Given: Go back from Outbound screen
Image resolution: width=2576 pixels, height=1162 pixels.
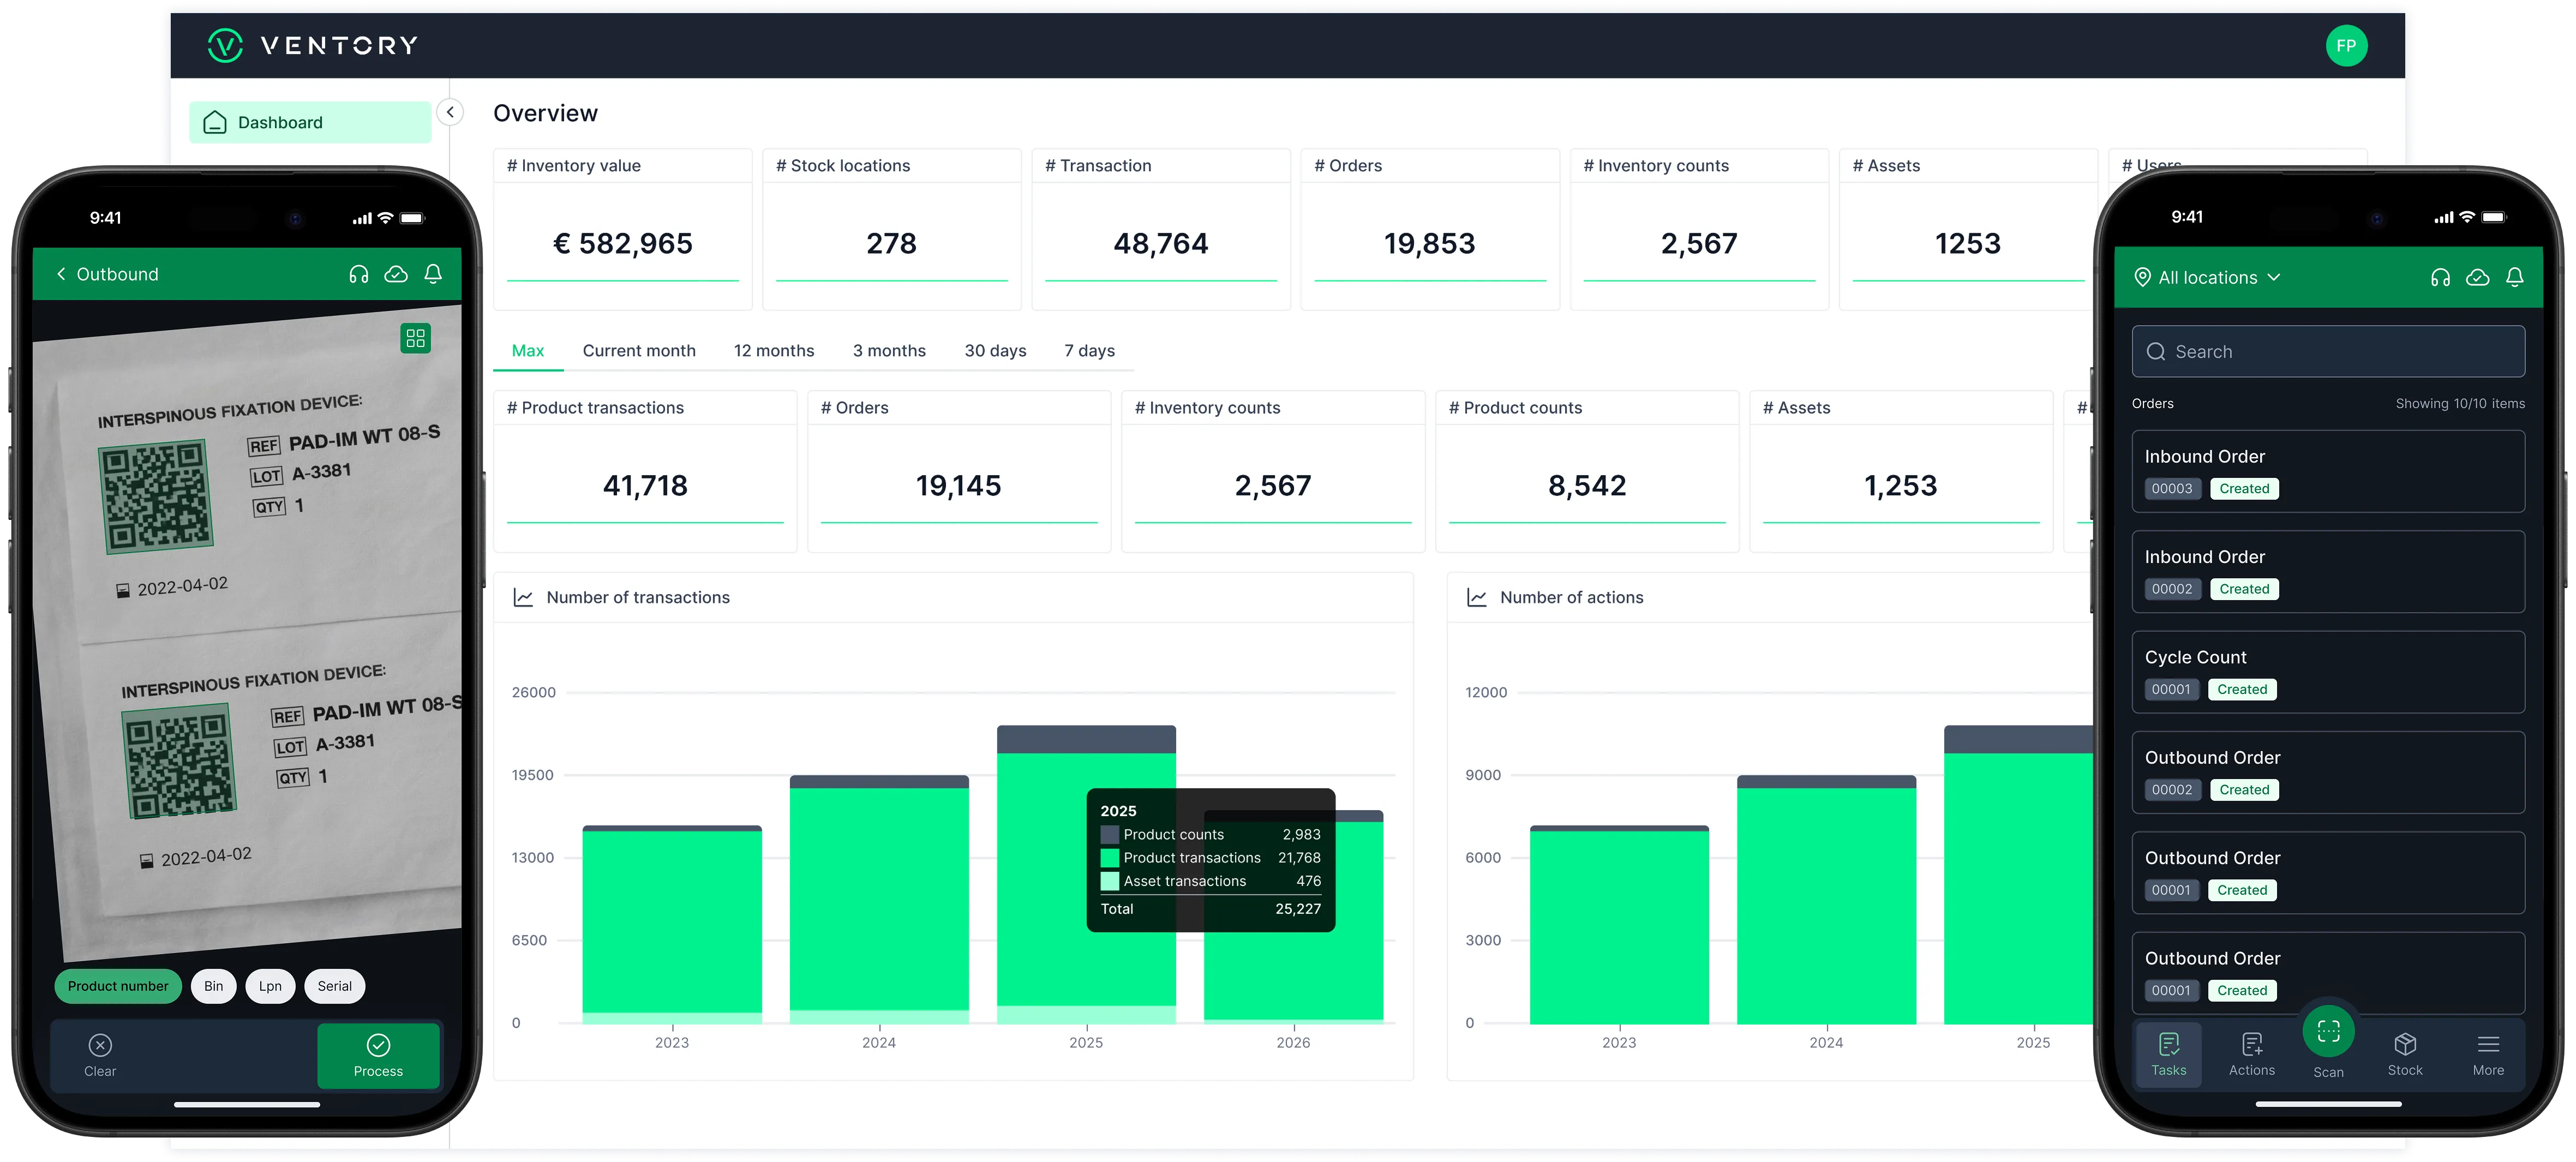Looking at the screenshot, I should (x=61, y=274).
